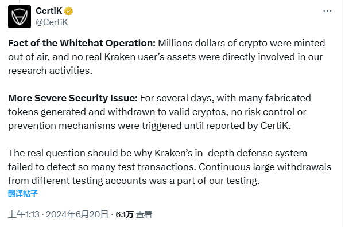Open the three-dot more options menu
This screenshot has width=345, height=227.
point(327,11)
